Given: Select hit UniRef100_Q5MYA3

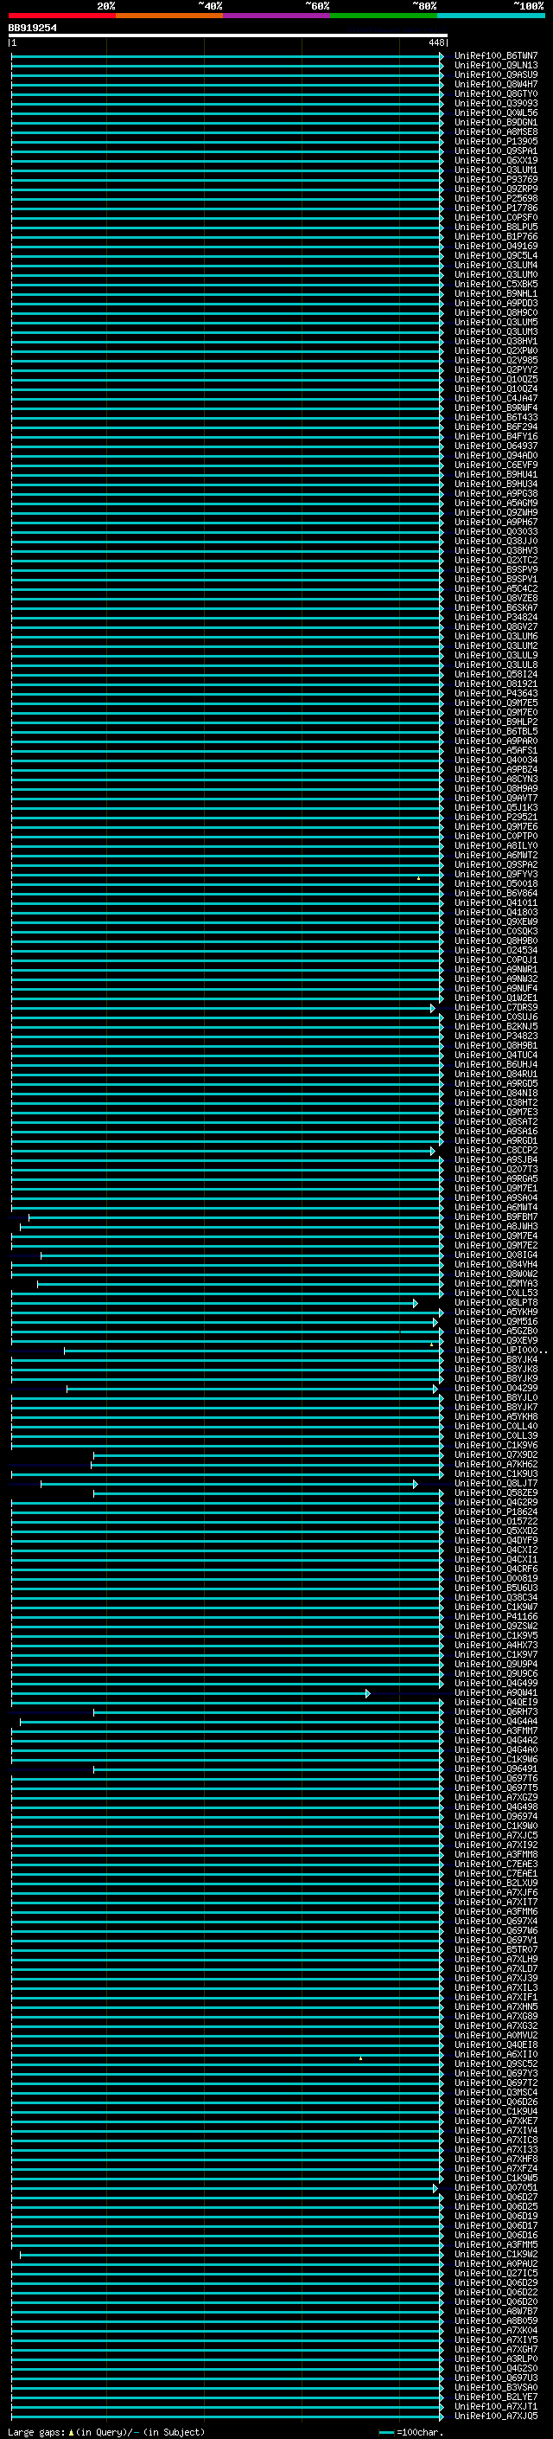Looking at the screenshot, I should click(495, 1284).
